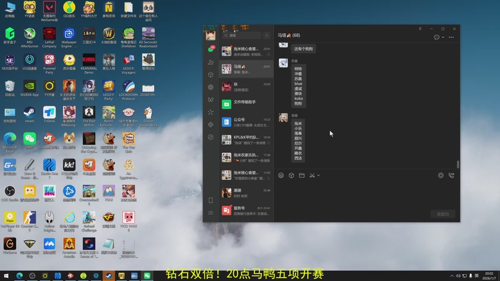Open the hamburger menu in the WeChat sidebar
This screenshot has width=500, height=281.
click(211, 213)
